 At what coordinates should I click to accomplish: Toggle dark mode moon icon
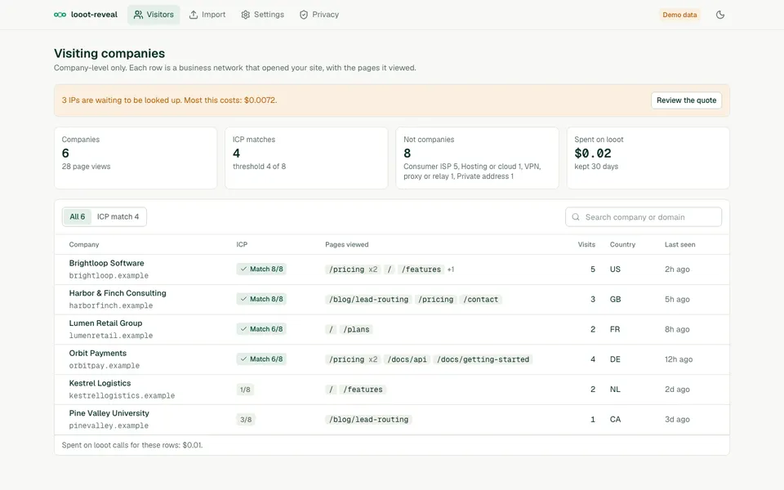(x=720, y=15)
